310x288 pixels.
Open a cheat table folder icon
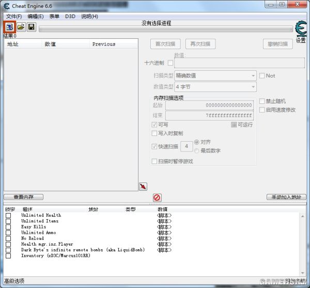tap(21, 27)
